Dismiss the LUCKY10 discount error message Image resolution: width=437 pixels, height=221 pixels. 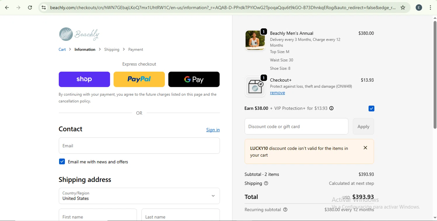tap(365, 148)
